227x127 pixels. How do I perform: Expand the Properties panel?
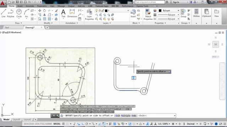pyautogui.click(x=160, y=23)
